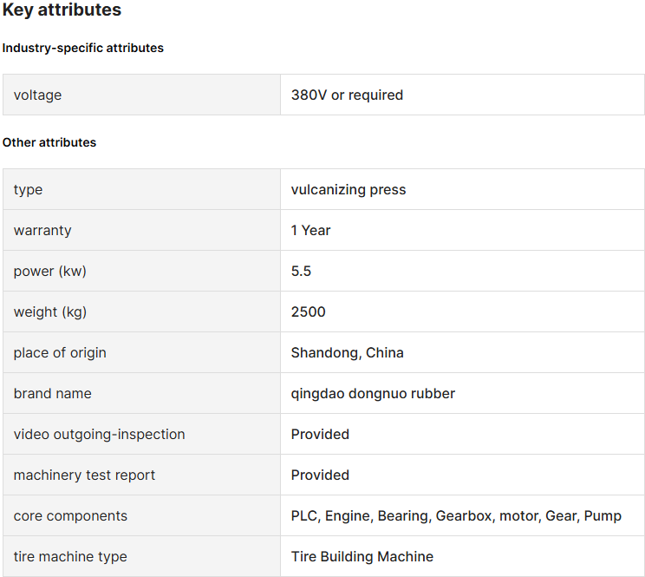Click the power (kw) label
Screen dimensions: 645x577
(49, 272)
